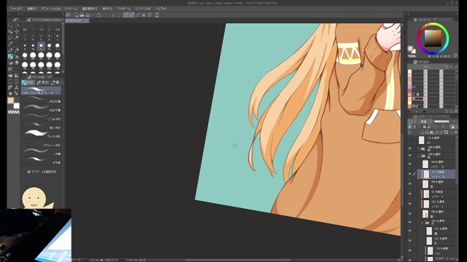The height and width of the screenshot is (262, 467).
Task: Click the highlighted Brush tool icon
Action: [x=10, y=57]
